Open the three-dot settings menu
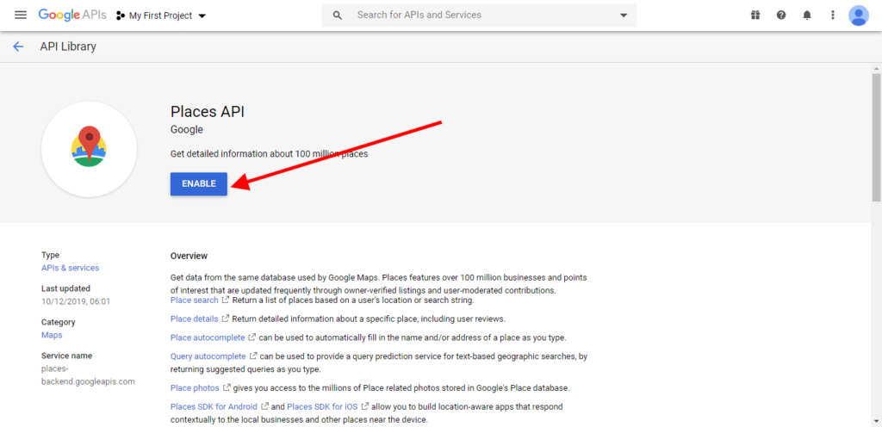Image resolution: width=882 pixels, height=427 pixels. pyautogui.click(x=833, y=15)
